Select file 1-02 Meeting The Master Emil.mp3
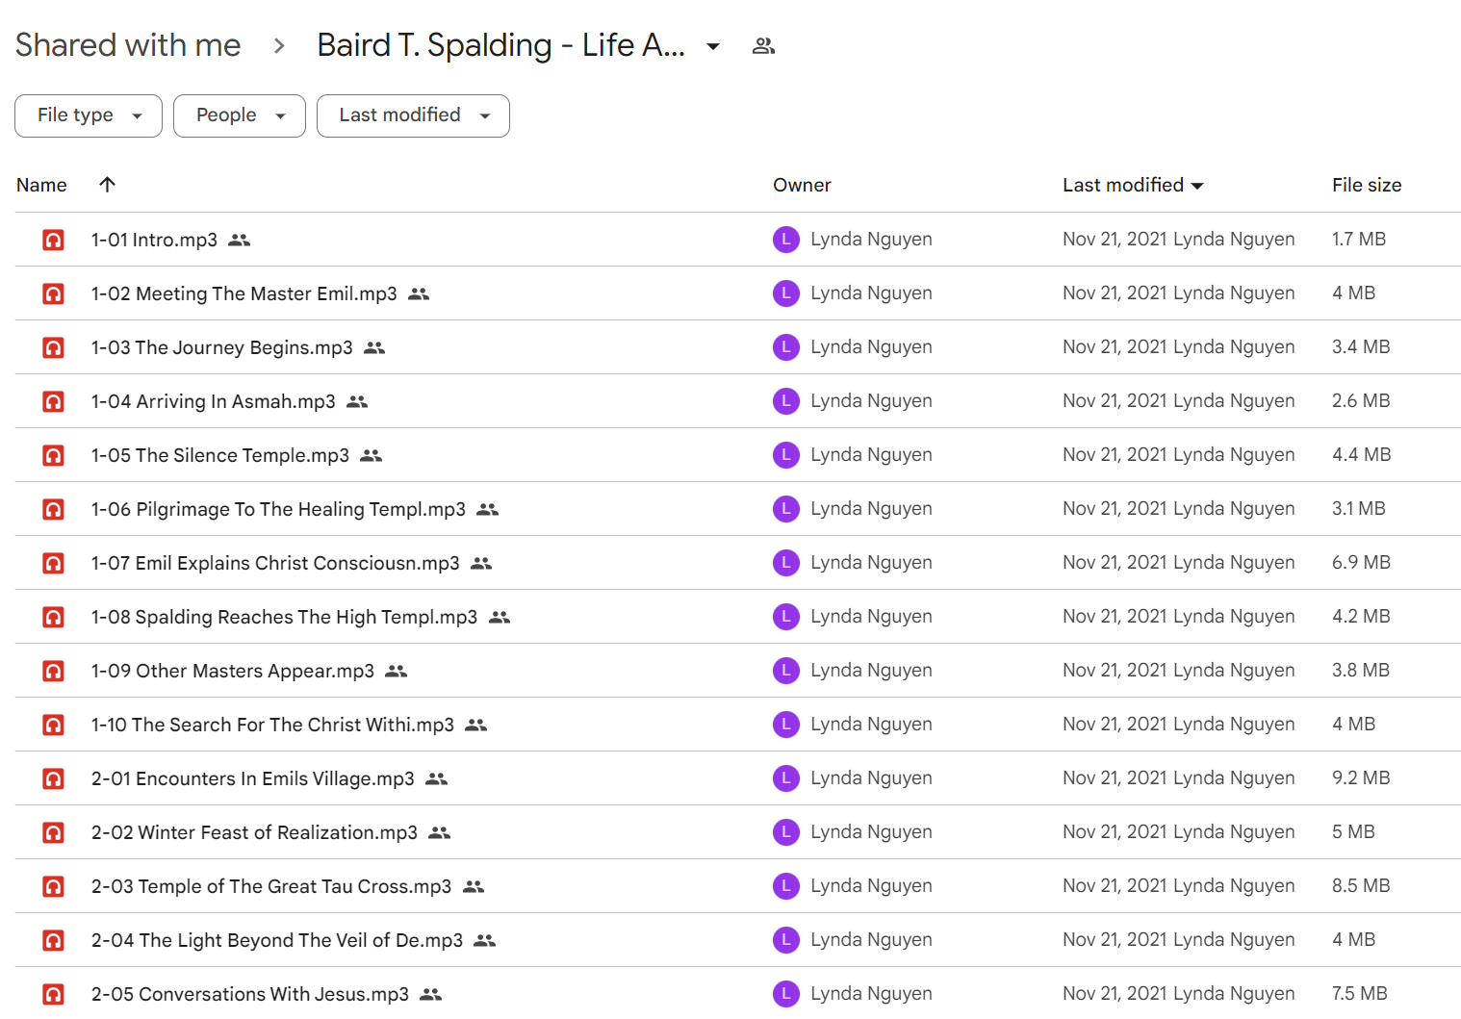The width and height of the screenshot is (1461, 1019). (x=244, y=293)
